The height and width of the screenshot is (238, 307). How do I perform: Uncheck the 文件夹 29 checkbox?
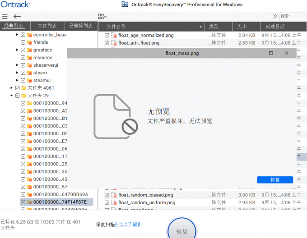click(17, 96)
